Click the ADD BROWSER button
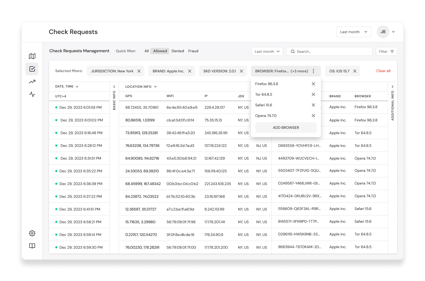Screen dimensions: 425x281 286,128
